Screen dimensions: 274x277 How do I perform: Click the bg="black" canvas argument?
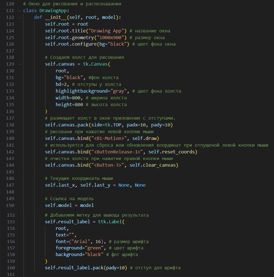point(69,77)
